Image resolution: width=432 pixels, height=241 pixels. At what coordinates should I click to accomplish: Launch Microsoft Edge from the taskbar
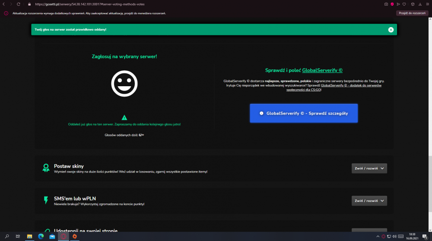(x=41, y=236)
